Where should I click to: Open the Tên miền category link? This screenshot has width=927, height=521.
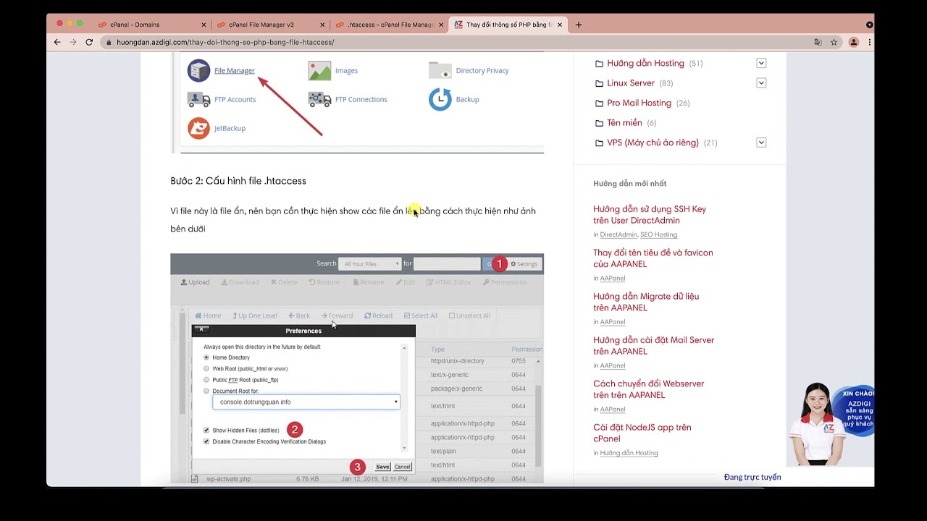tap(624, 123)
